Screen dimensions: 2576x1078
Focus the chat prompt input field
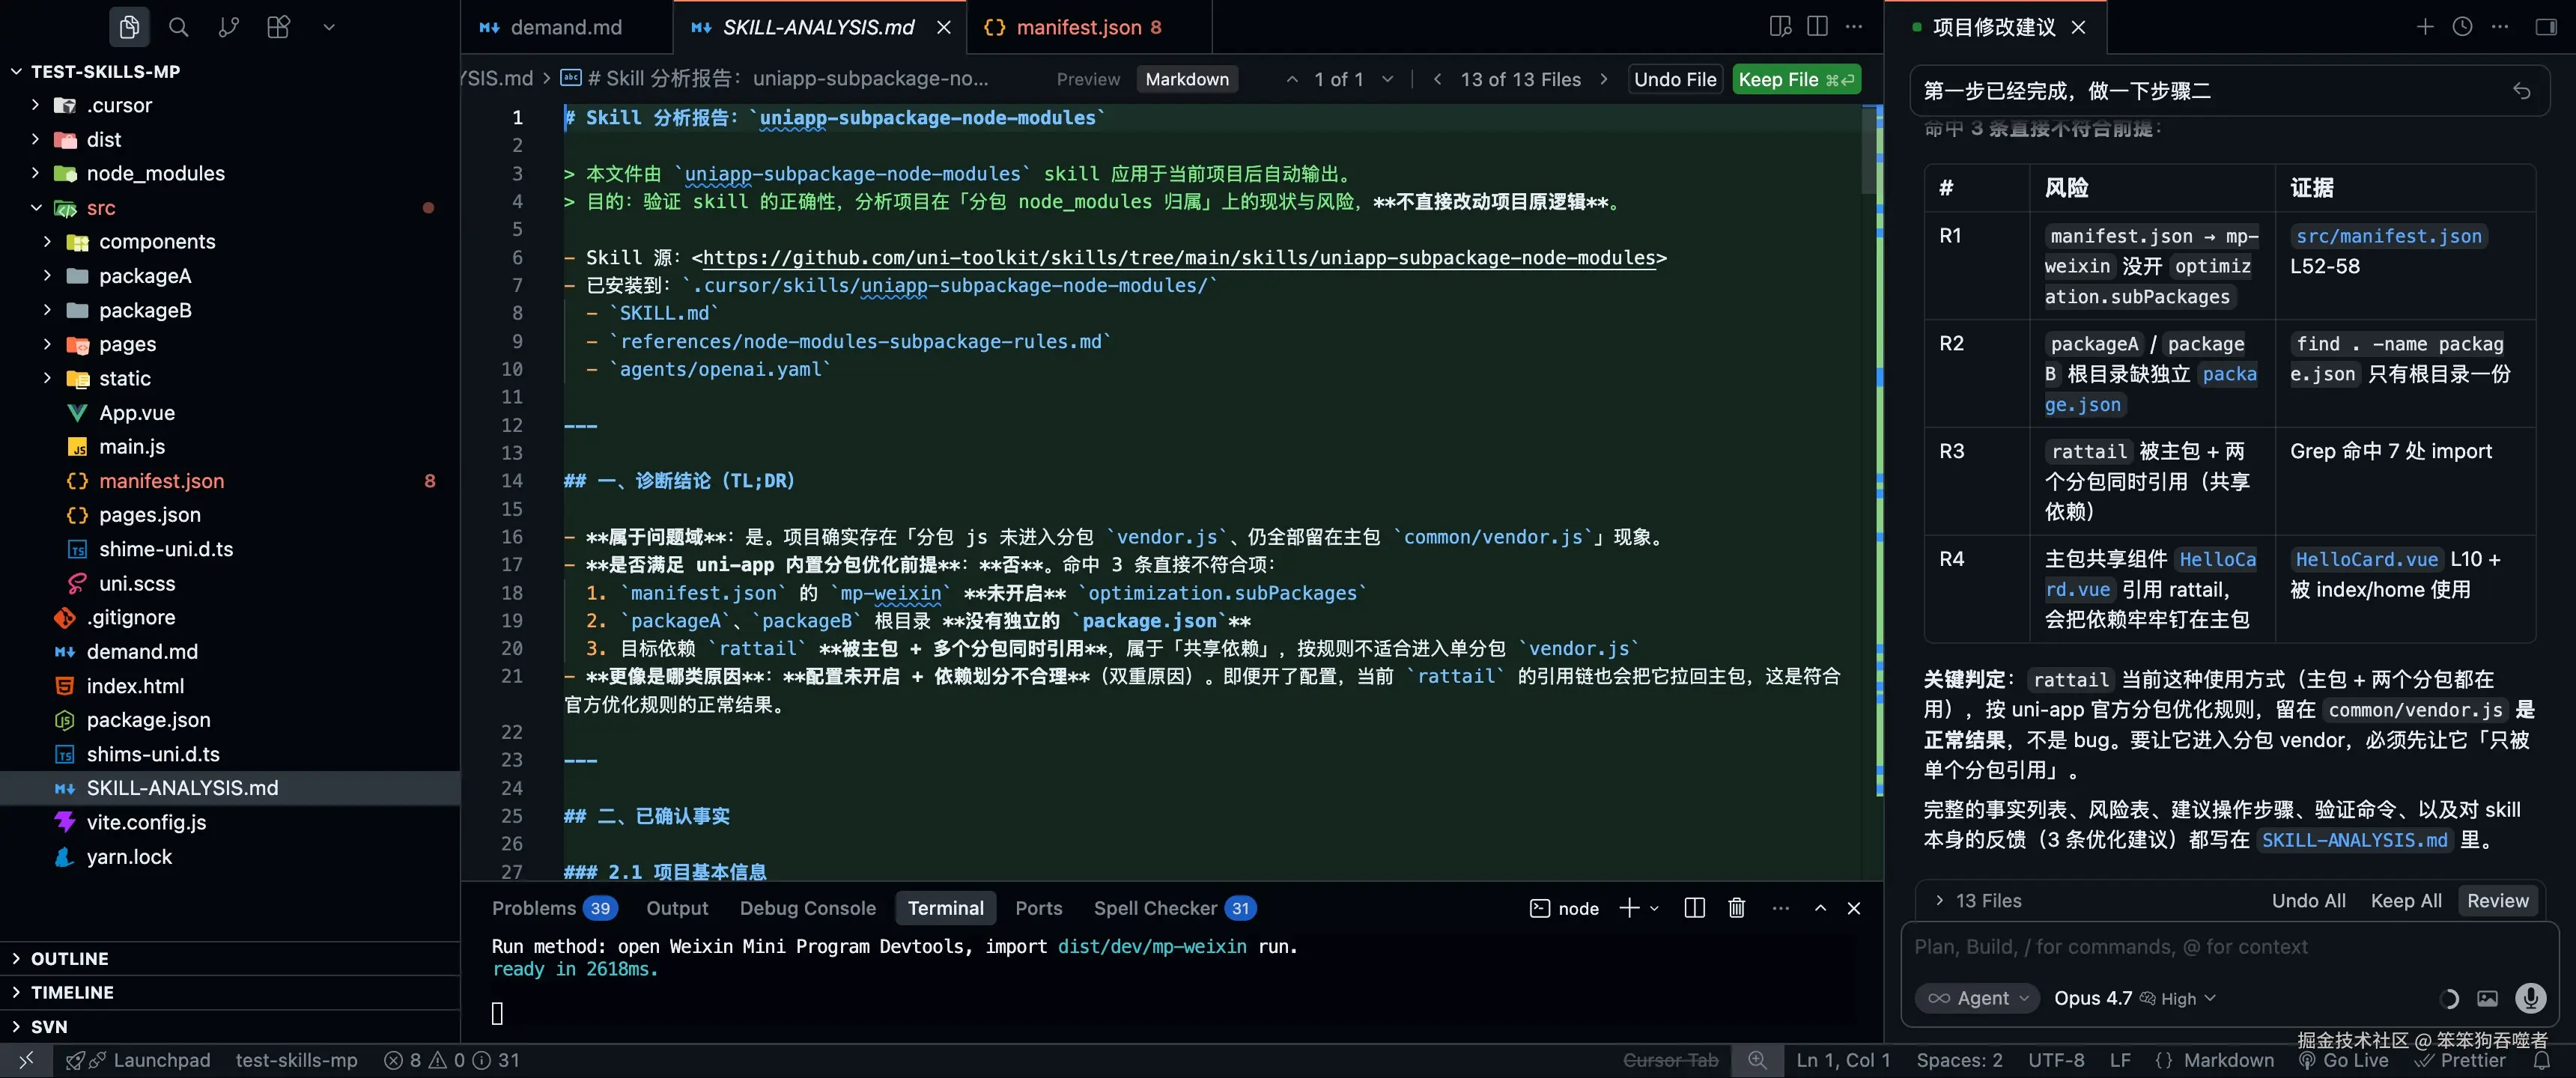2200,947
